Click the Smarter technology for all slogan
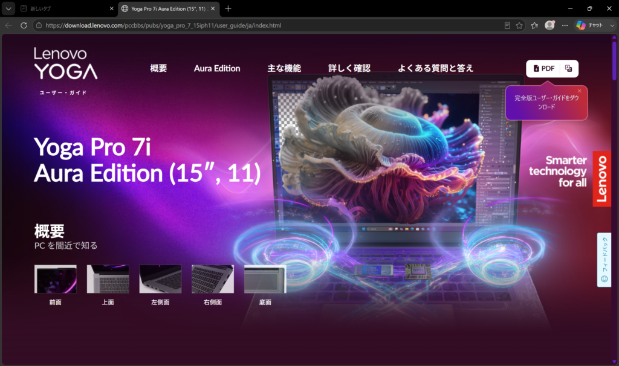619x366 pixels. coord(558,171)
